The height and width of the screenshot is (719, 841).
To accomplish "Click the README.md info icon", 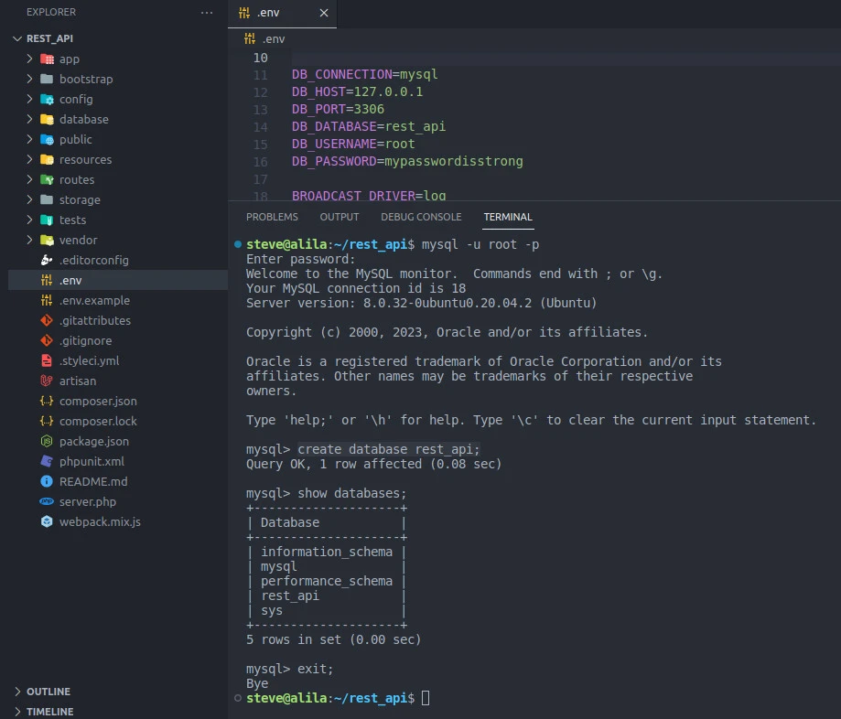I will 47,481.
